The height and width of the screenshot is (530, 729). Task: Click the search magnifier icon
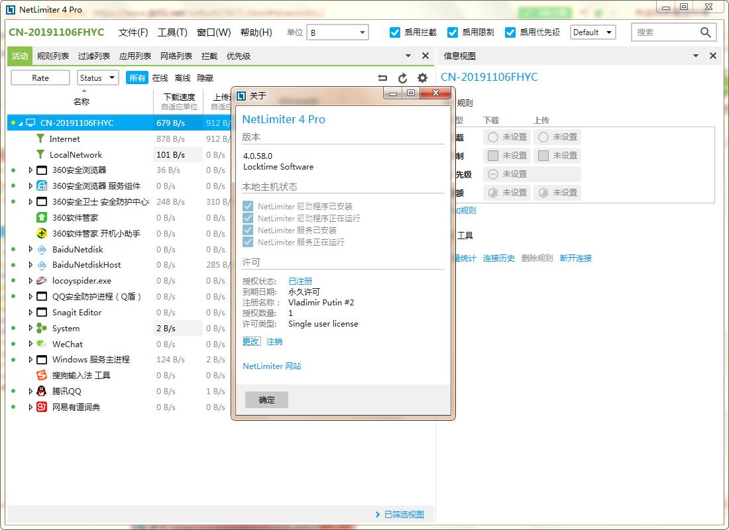click(x=705, y=32)
